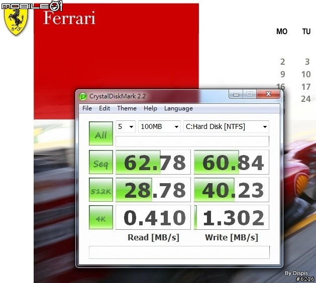
Task: Click the CrystalDiskMark green title bar icon
Action: (x=83, y=96)
